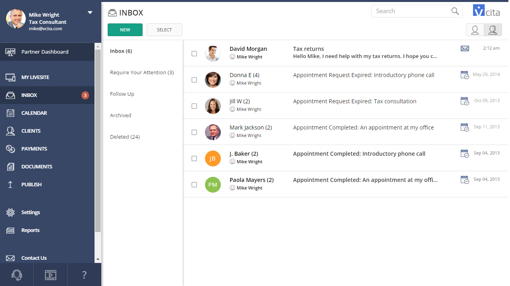Select the Paola Mayers conversation checkbox
Image resolution: width=510 pixels, height=286 pixels.
pos(194,185)
